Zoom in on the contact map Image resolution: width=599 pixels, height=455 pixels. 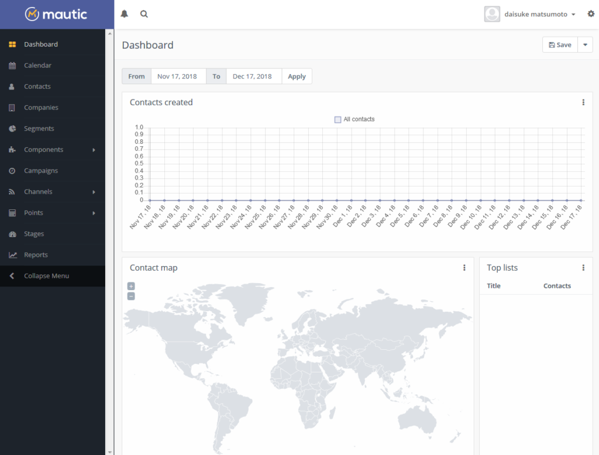pos(131,286)
